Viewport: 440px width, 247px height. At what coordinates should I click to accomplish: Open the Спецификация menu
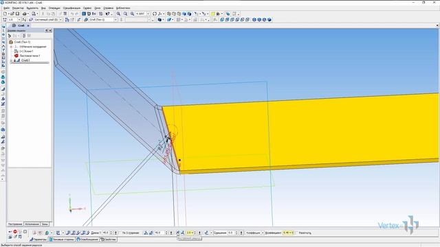71,8
